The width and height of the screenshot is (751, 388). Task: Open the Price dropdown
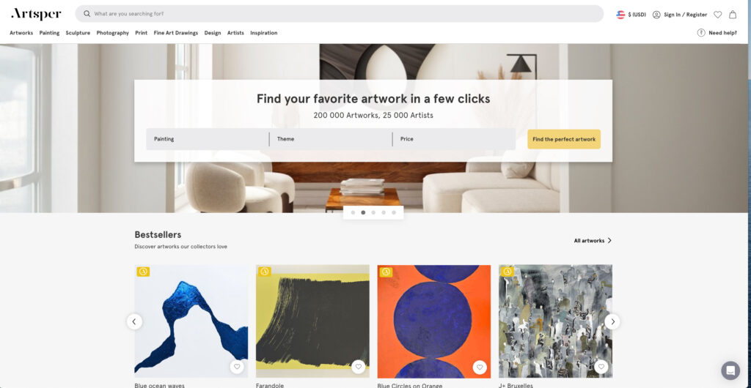454,139
